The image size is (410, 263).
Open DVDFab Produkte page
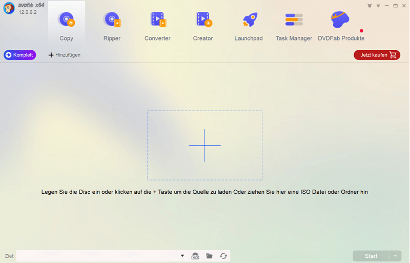click(341, 26)
